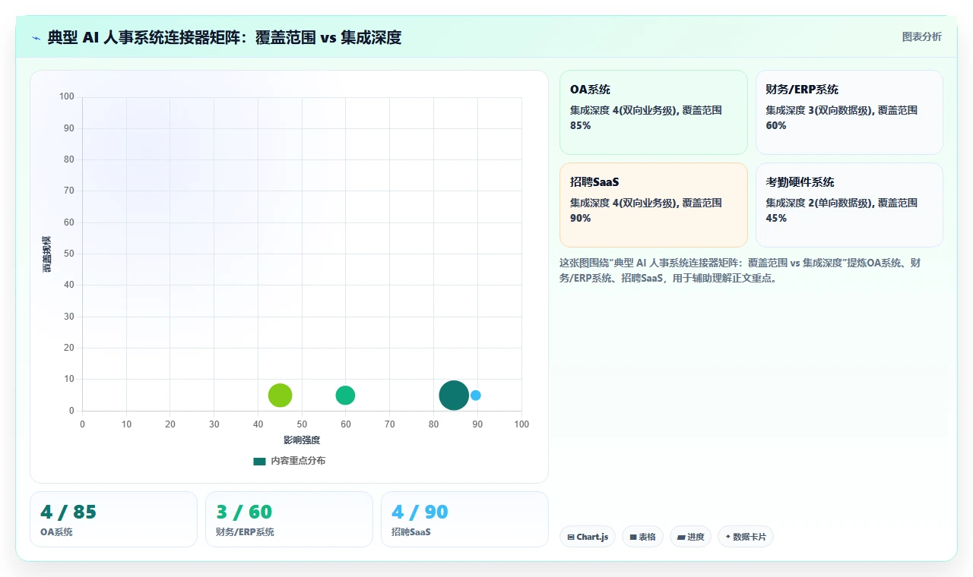This screenshot has width=973, height=577.
Task: Click the lime green bubble at 45
Action: (280, 395)
